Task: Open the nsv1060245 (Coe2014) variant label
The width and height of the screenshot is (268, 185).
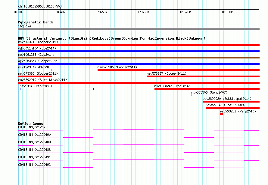Action: coord(172,86)
